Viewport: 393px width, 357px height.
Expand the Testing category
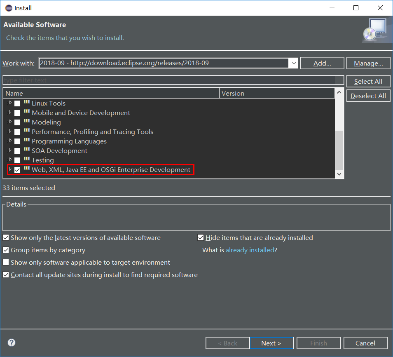point(10,160)
